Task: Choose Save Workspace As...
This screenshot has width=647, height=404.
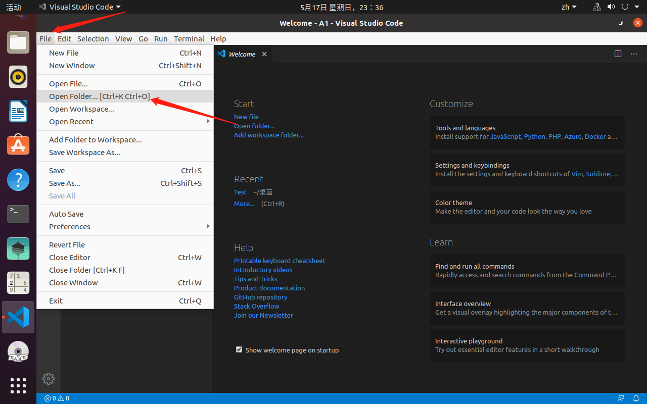Action: click(x=125, y=153)
